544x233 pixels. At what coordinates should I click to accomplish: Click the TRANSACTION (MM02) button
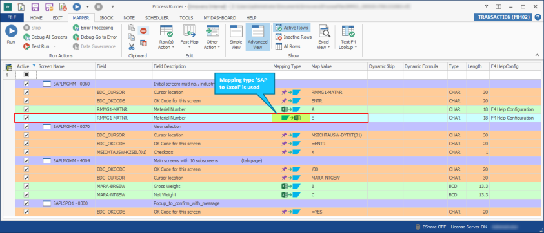pyautogui.click(x=502, y=17)
